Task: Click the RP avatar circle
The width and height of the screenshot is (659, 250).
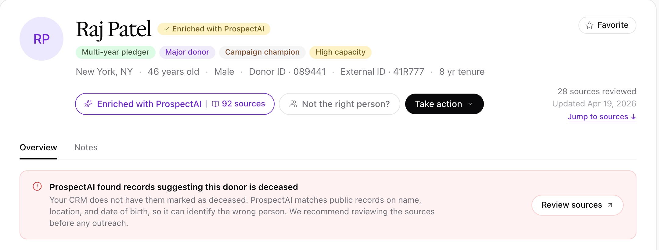Action: tap(41, 39)
